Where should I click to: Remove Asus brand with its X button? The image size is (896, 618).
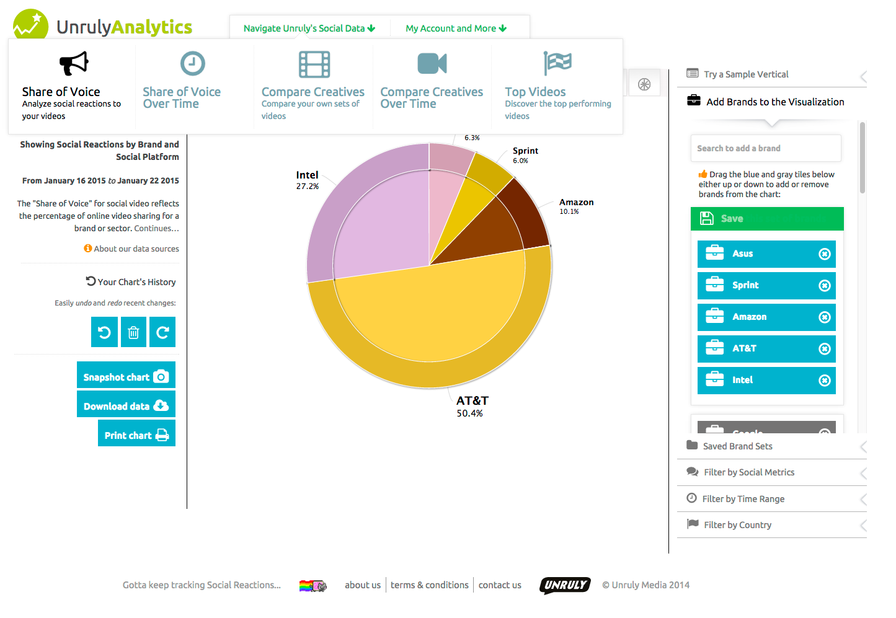click(x=825, y=254)
